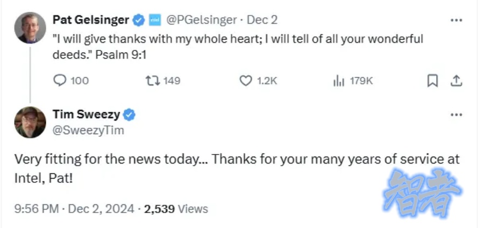Open more options on Tim Sweezy's tweet
Viewport: 484px width, 228px height.
(456, 115)
